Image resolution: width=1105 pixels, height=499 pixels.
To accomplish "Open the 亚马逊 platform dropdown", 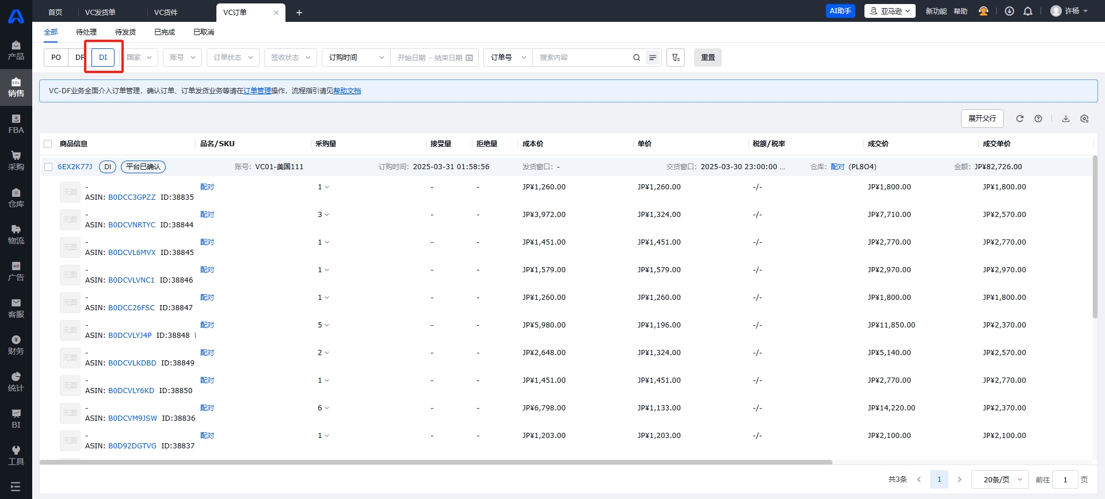I will (x=890, y=11).
